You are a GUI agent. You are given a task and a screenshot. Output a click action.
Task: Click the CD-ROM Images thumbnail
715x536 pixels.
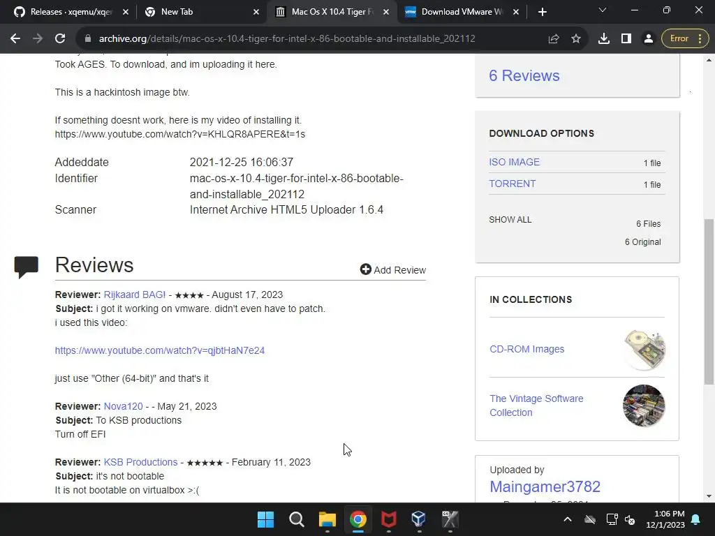pyautogui.click(x=644, y=350)
